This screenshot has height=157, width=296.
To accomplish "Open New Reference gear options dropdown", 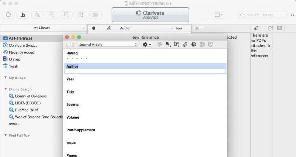I will coord(147,45).
